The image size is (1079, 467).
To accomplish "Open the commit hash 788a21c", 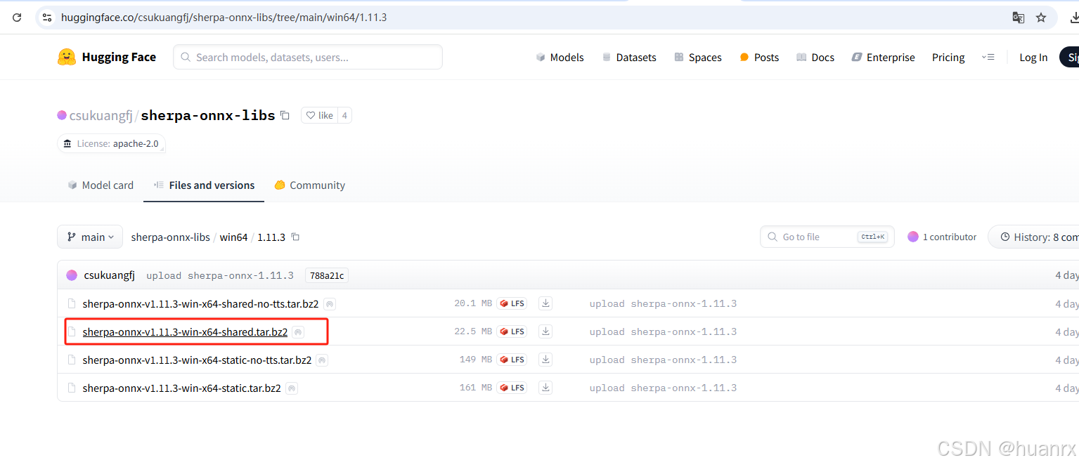I will 327,275.
